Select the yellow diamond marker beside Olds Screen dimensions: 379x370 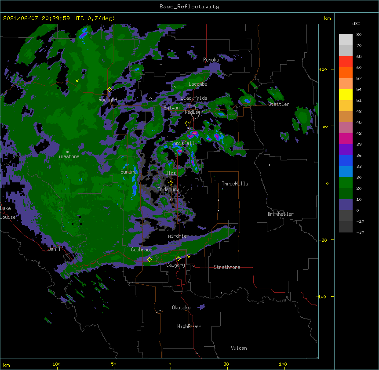tap(171, 183)
